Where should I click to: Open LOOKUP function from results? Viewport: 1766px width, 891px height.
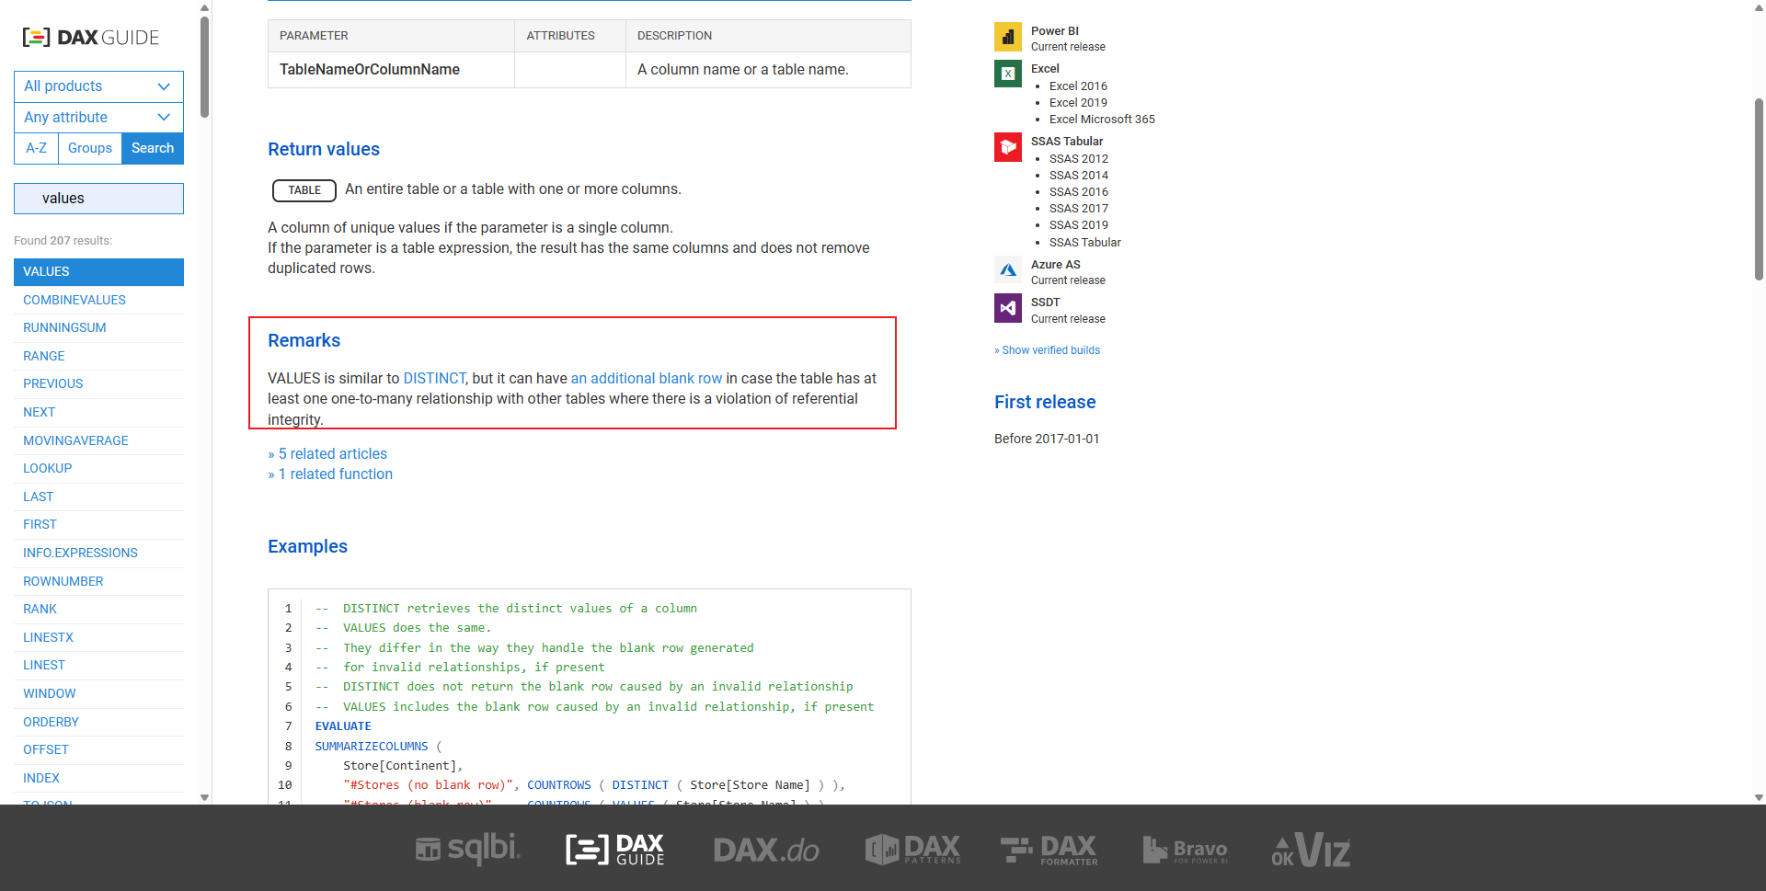click(98, 469)
